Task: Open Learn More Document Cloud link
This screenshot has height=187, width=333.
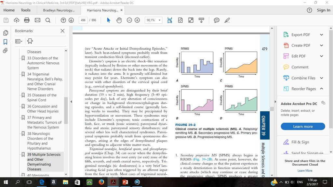Action: click(305, 171)
